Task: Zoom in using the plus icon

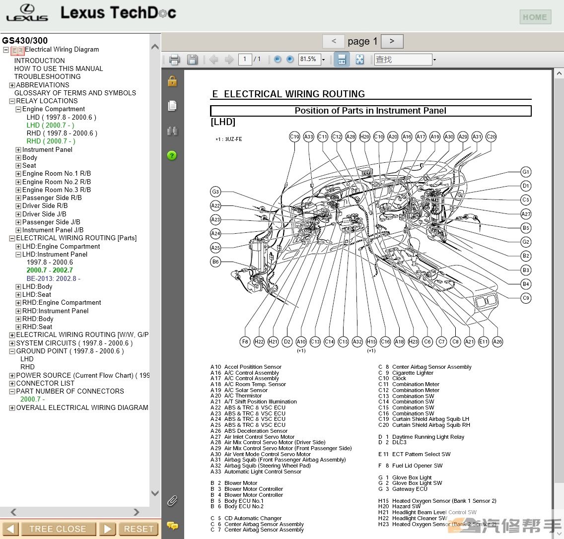Action: [x=290, y=60]
